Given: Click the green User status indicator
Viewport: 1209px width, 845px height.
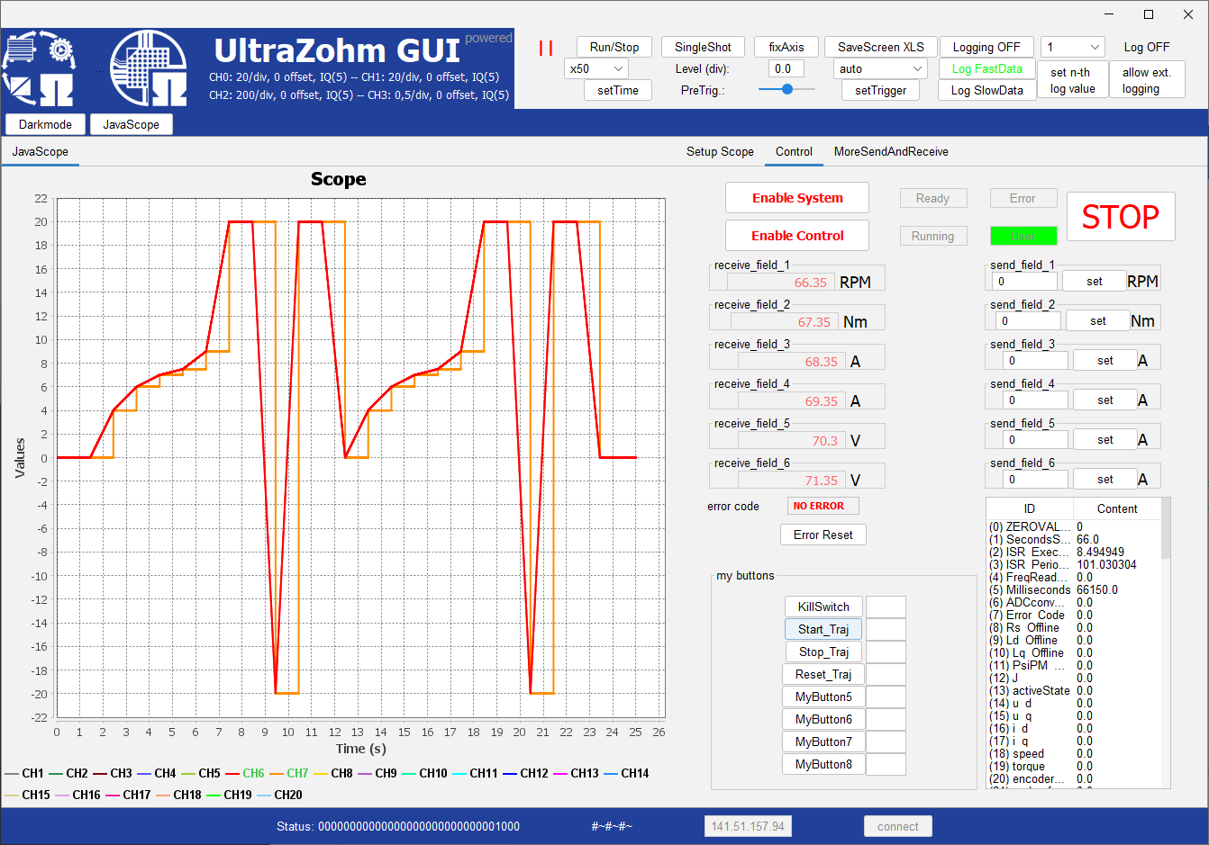Looking at the screenshot, I should 1023,236.
